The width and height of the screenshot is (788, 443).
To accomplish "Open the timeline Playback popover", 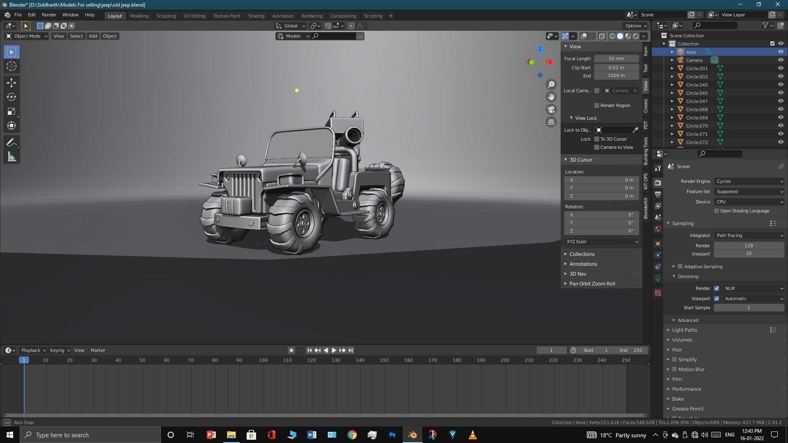I will coord(33,350).
